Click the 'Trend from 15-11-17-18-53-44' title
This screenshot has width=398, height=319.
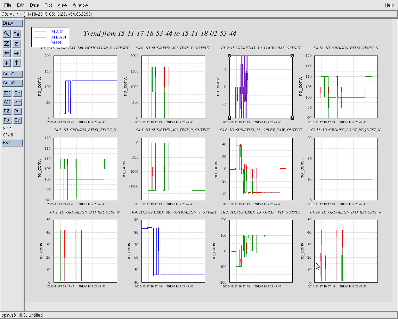(x=160, y=33)
